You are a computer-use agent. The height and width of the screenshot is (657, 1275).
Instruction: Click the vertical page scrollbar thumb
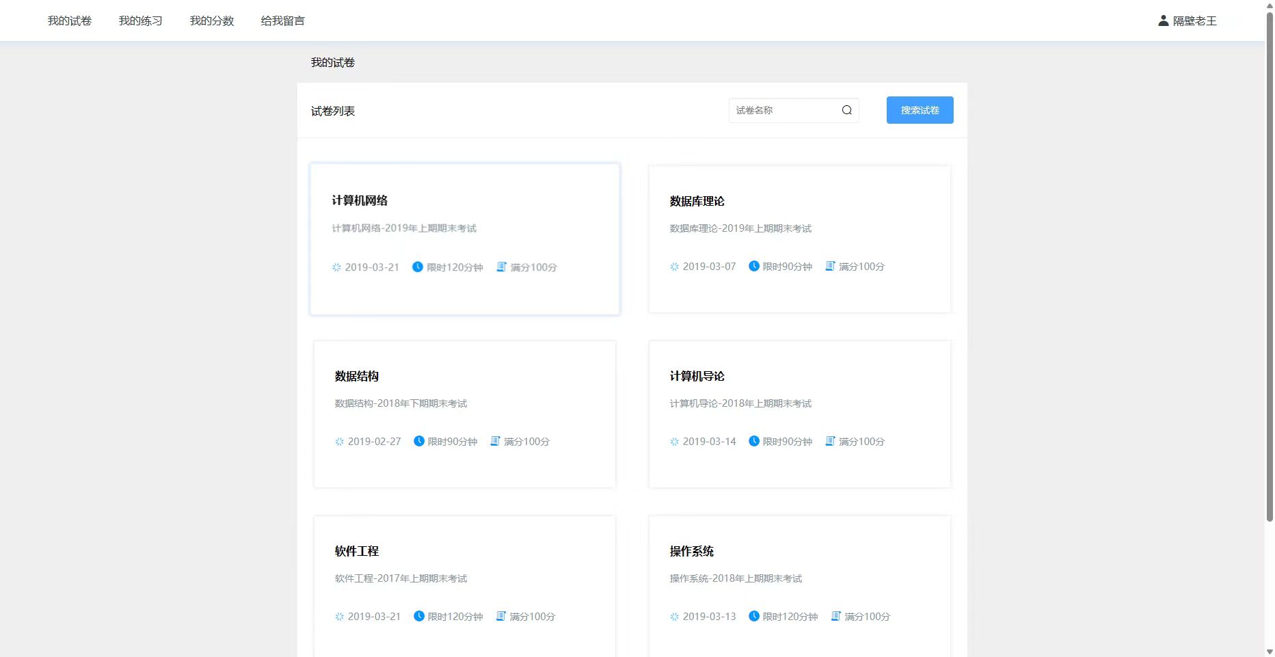point(1270,265)
